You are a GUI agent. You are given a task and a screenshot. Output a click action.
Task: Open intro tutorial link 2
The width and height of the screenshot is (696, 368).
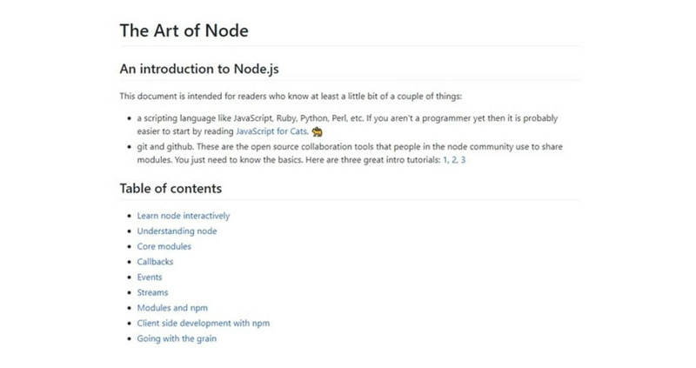454,160
